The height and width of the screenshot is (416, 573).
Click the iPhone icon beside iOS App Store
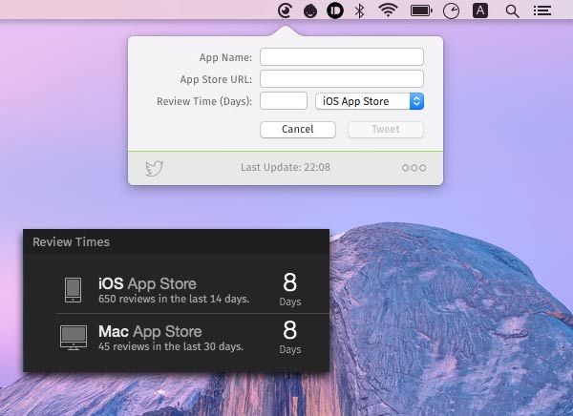(74, 290)
